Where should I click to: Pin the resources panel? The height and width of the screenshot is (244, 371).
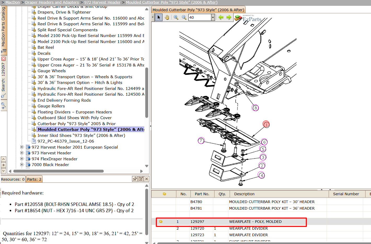tap(135, 179)
